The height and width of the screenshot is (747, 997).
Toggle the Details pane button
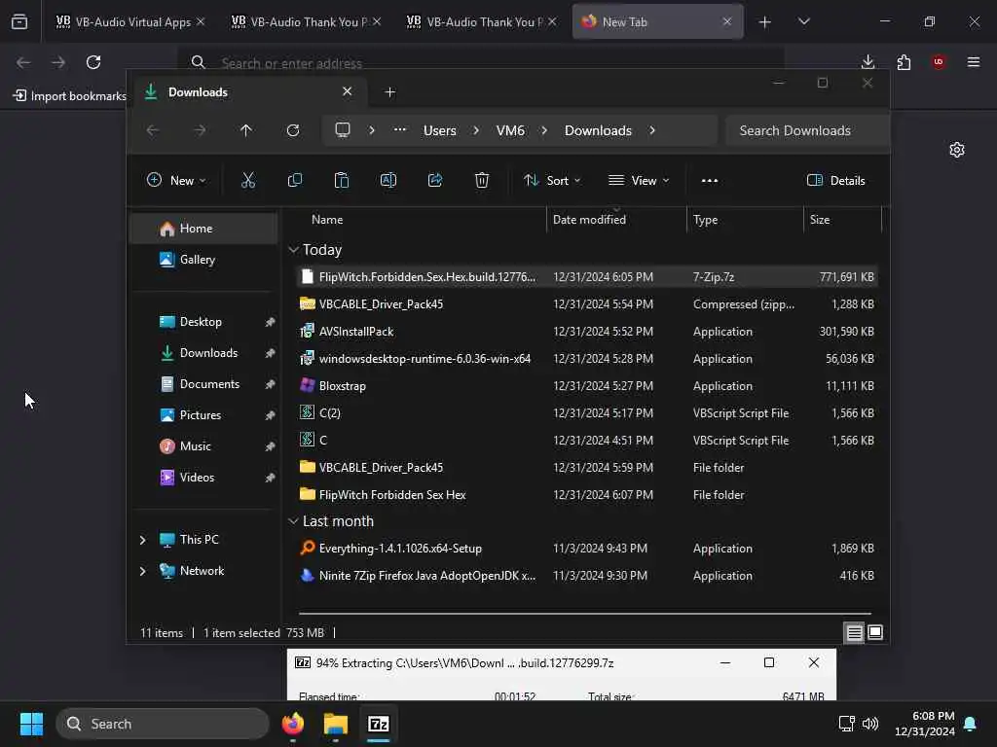[836, 180]
